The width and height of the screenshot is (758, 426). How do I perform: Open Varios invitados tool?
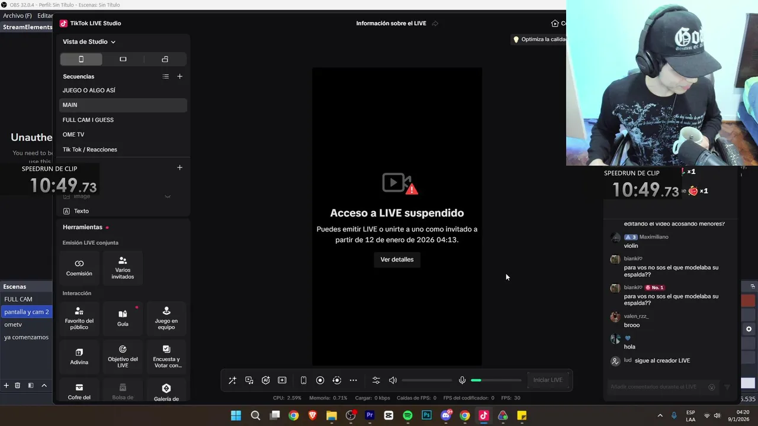[x=123, y=267]
